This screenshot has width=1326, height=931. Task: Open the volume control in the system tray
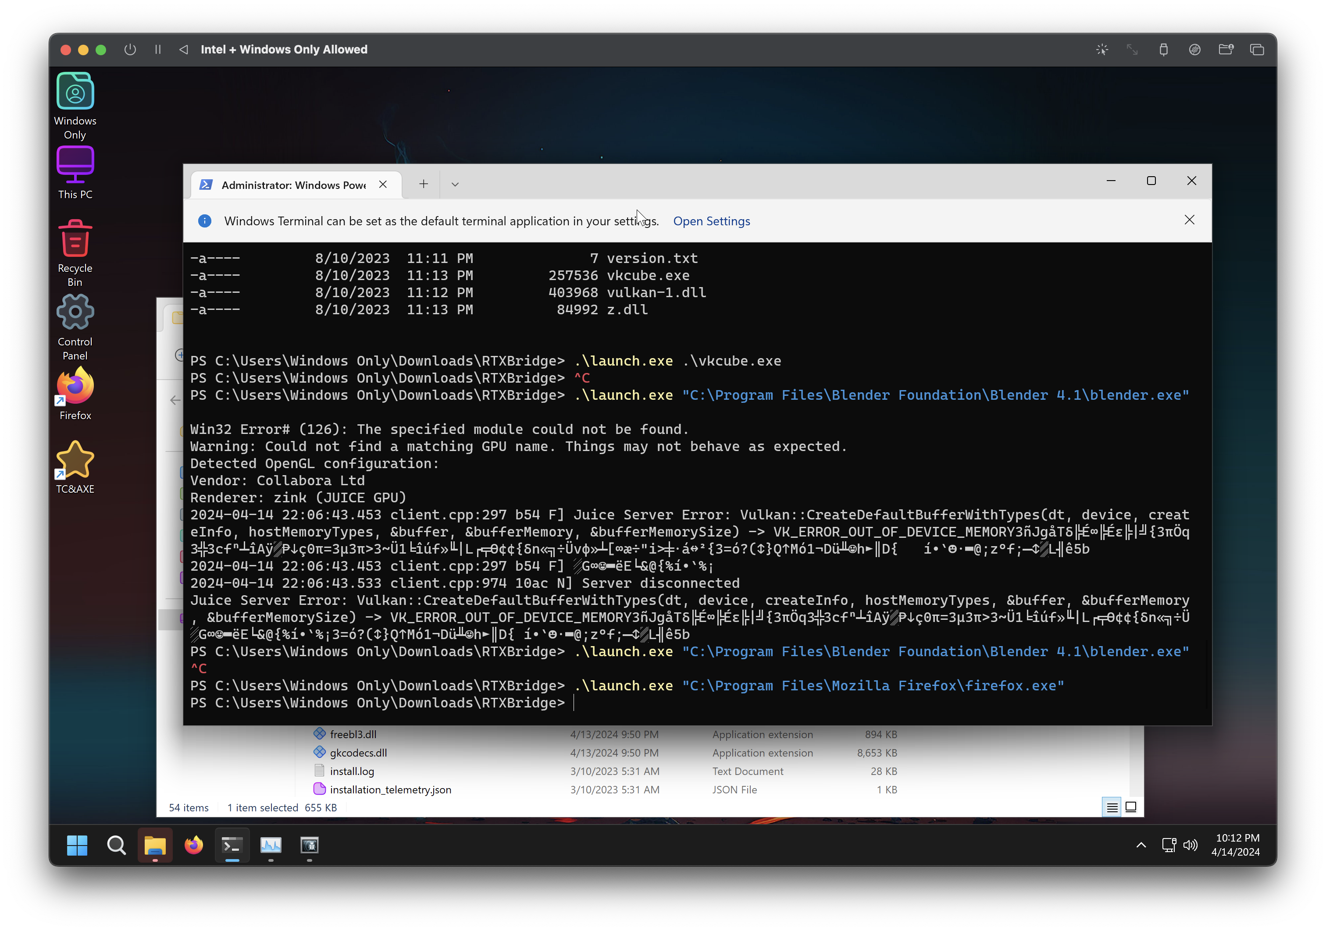[x=1190, y=845]
